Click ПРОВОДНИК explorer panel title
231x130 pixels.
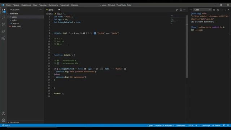point(14,10)
